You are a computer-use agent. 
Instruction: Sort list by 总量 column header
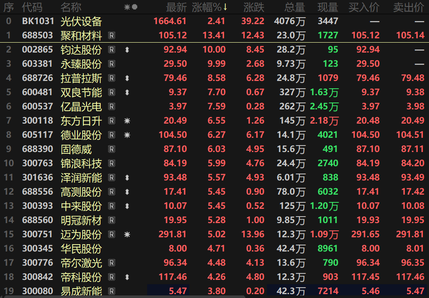tap(295, 7)
